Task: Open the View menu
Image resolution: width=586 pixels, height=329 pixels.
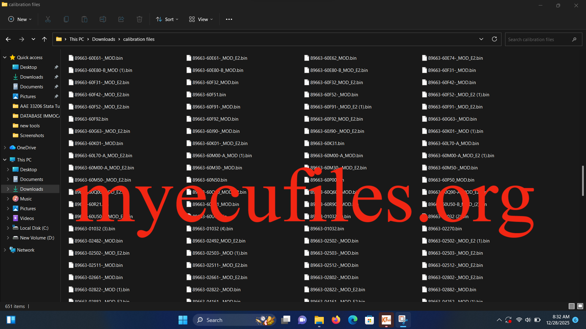Action: click(201, 19)
